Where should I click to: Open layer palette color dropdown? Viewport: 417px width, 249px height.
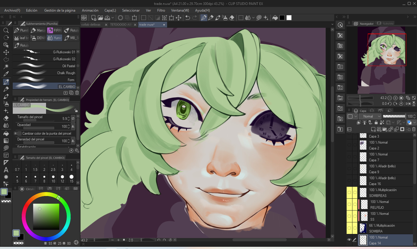point(352,116)
